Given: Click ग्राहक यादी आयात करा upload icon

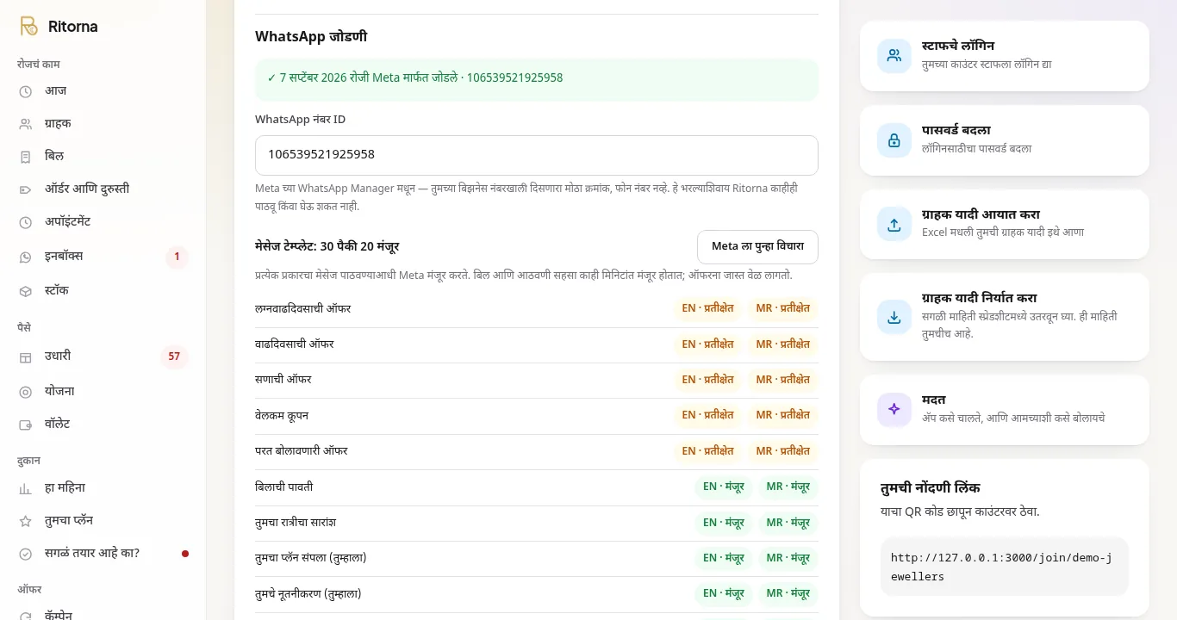Looking at the screenshot, I should pyautogui.click(x=894, y=225).
